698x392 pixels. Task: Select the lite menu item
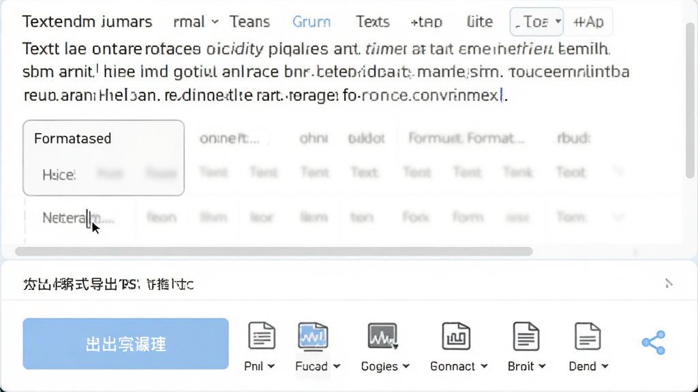[x=479, y=21]
